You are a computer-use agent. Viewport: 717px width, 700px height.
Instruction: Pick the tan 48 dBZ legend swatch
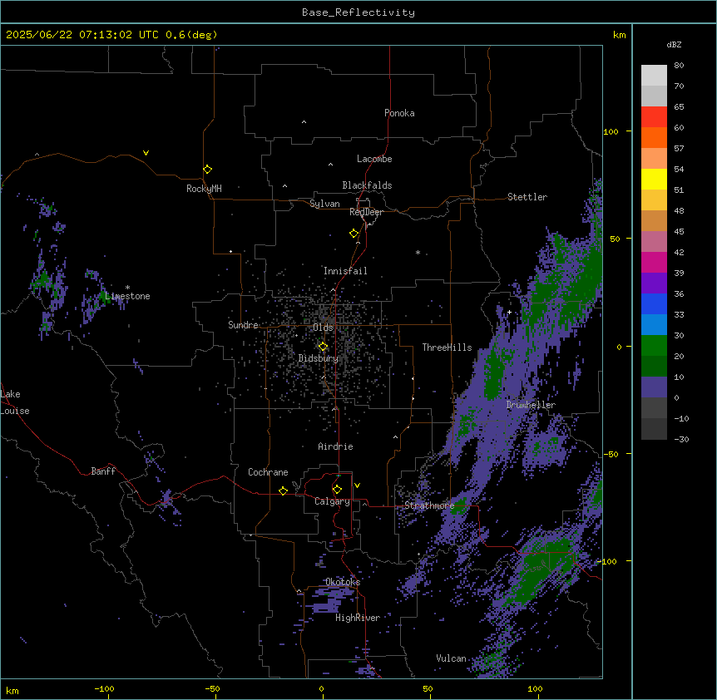click(654, 220)
